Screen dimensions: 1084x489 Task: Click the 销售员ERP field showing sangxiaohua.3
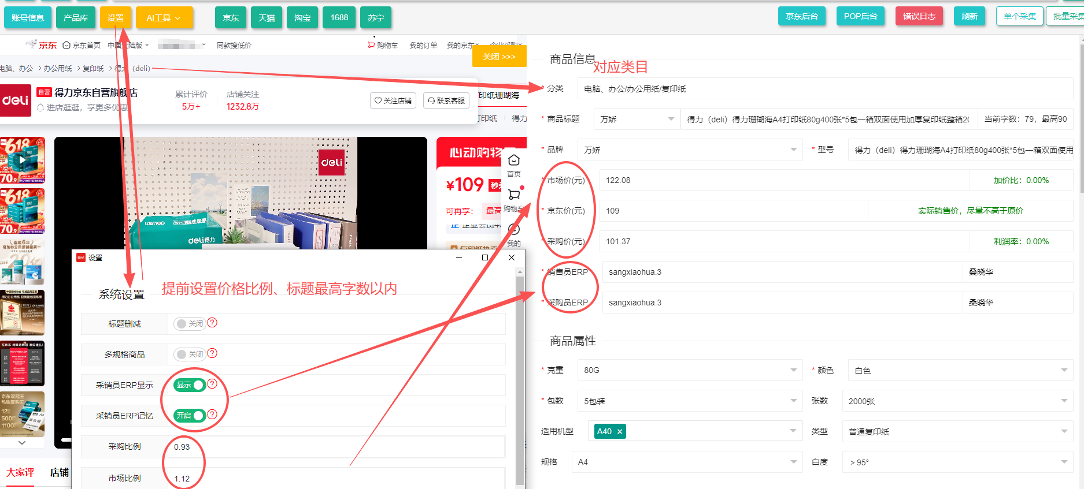click(x=782, y=272)
